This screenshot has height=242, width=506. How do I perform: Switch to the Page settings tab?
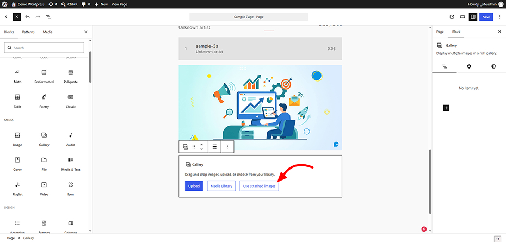[440, 32]
